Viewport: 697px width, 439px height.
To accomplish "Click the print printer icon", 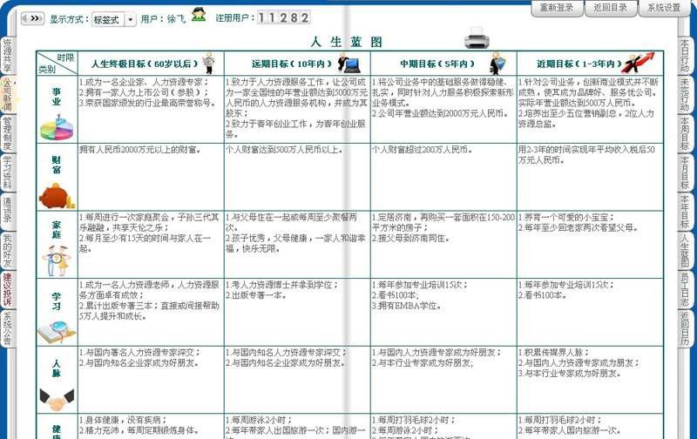I will (477, 37).
